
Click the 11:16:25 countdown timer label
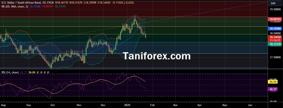pos(275,40)
